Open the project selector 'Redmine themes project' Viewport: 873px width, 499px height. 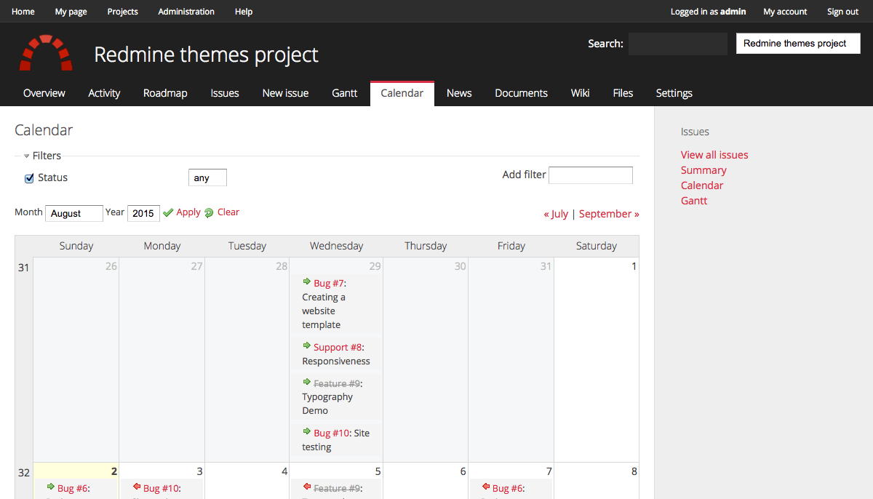point(798,44)
